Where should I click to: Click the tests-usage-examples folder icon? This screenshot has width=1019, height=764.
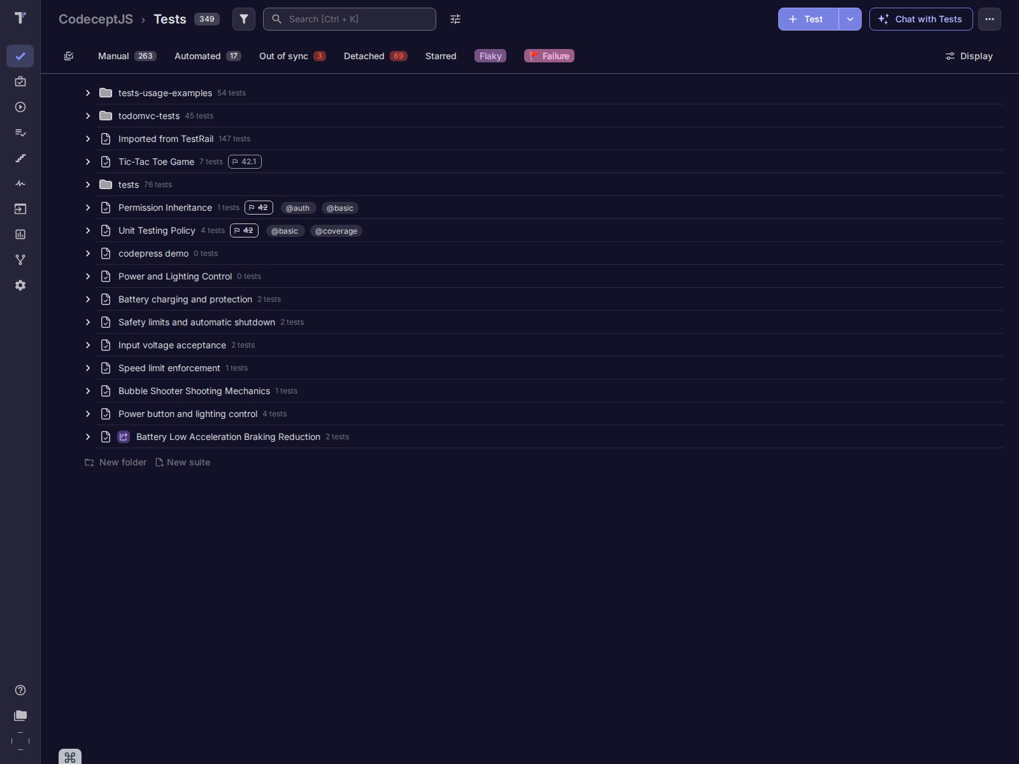tap(106, 93)
